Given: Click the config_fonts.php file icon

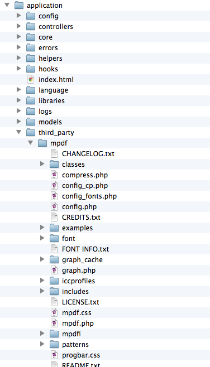Looking at the screenshot, I should (54, 196).
